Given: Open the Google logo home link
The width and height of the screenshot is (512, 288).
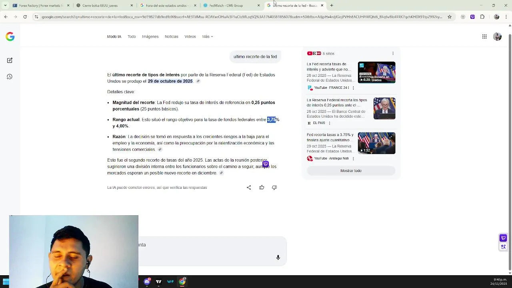Looking at the screenshot, I should pyautogui.click(x=10, y=37).
